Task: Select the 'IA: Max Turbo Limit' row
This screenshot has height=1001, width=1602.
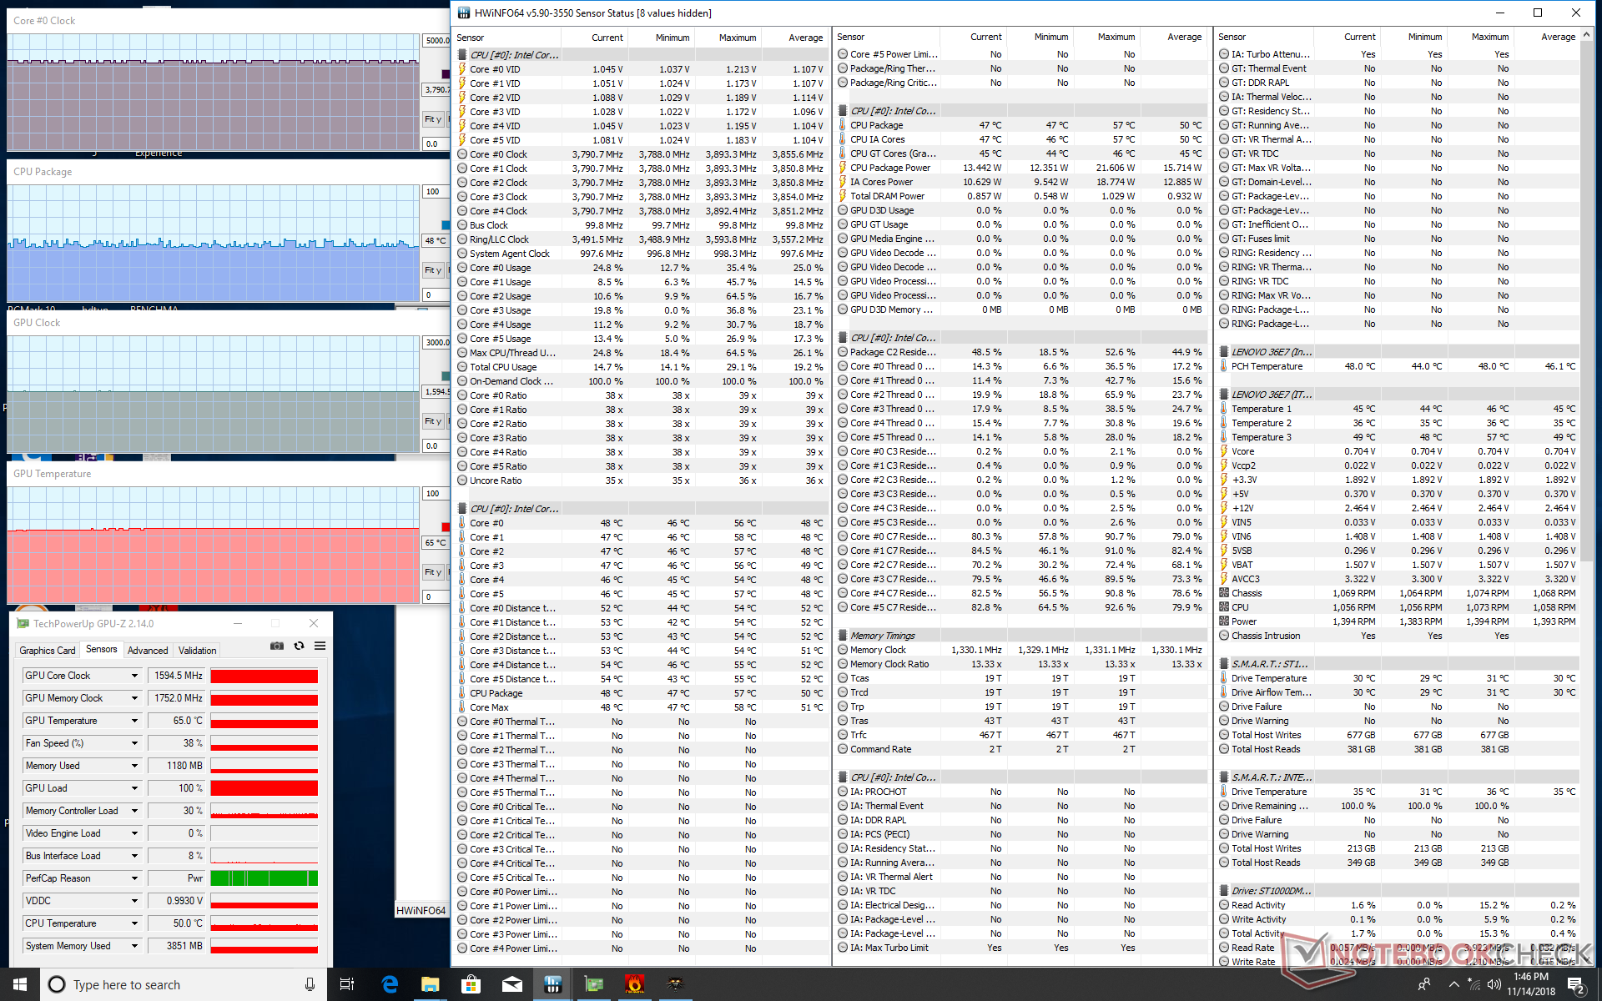Action: coord(1022,948)
